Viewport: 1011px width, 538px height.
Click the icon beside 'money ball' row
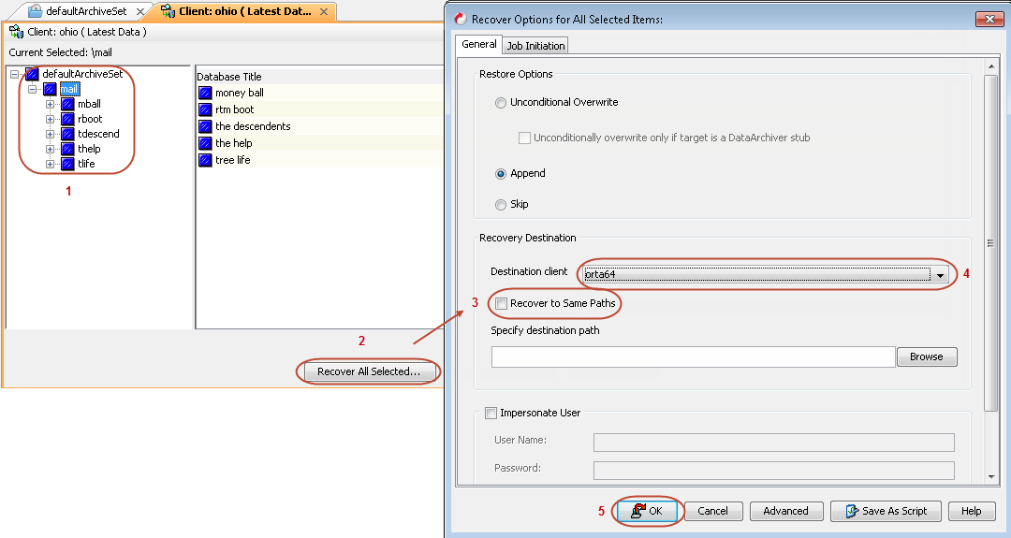[x=205, y=93]
